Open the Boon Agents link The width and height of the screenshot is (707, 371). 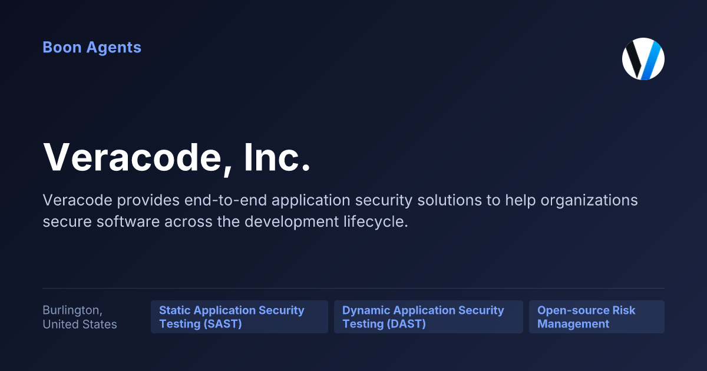(92, 48)
